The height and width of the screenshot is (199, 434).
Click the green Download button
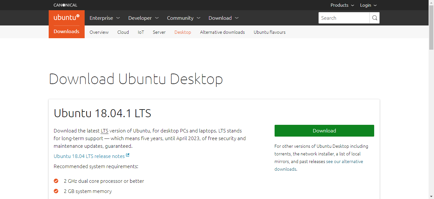click(x=324, y=131)
